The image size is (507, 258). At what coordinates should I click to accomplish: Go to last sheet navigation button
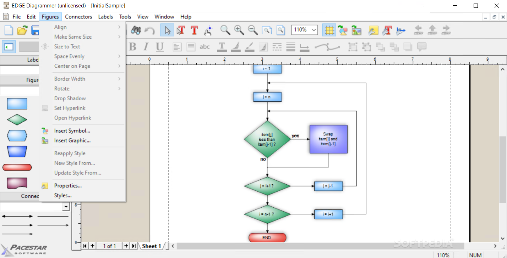[134, 246]
